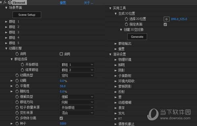Toggle stopwatch for 指定表面
Viewport: 197px width, 126px height.
pyautogui.click(x=126, y=24)
